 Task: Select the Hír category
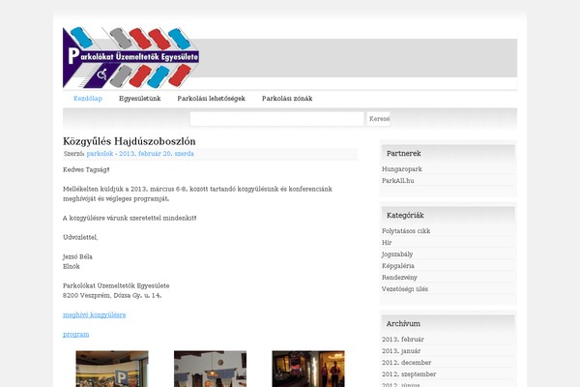pyautogui.click(x=387, y=243)
